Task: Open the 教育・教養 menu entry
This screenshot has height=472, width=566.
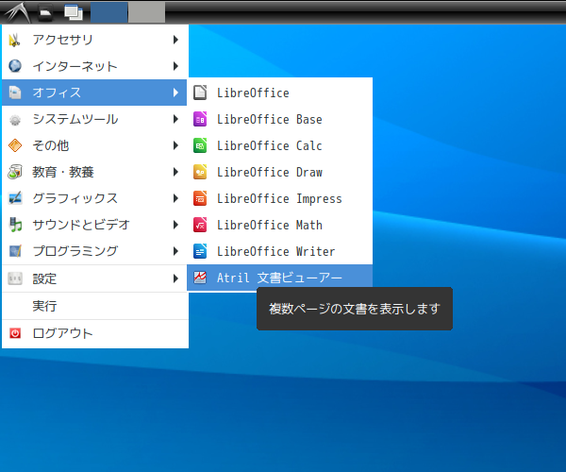Action: pos(94,172)
